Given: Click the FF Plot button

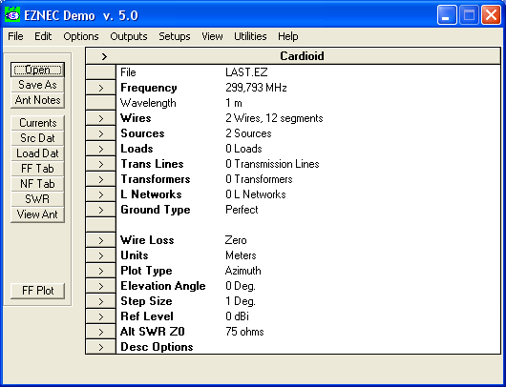Looking at the screenshot, I should click(38, 291).
